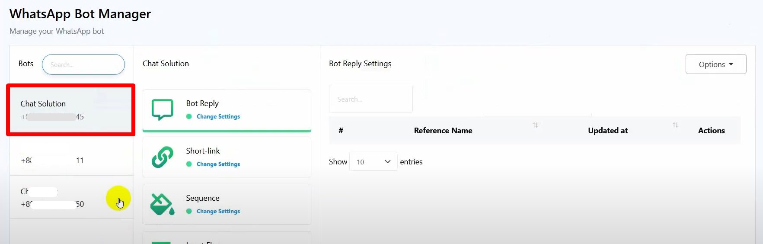Screen dimensions: 763x244
Task: Click the green status dot under Bot Reply
Action: point(189,116)
